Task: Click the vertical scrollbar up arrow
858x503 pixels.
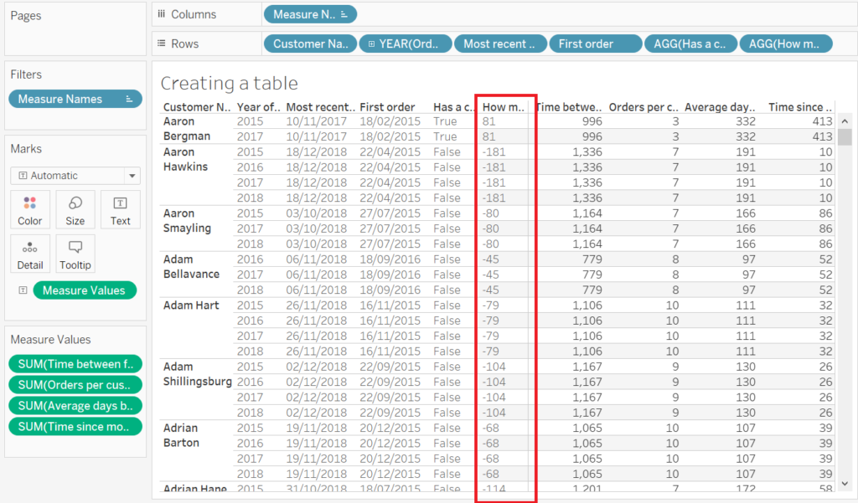Action: click(x=844, y=120)
